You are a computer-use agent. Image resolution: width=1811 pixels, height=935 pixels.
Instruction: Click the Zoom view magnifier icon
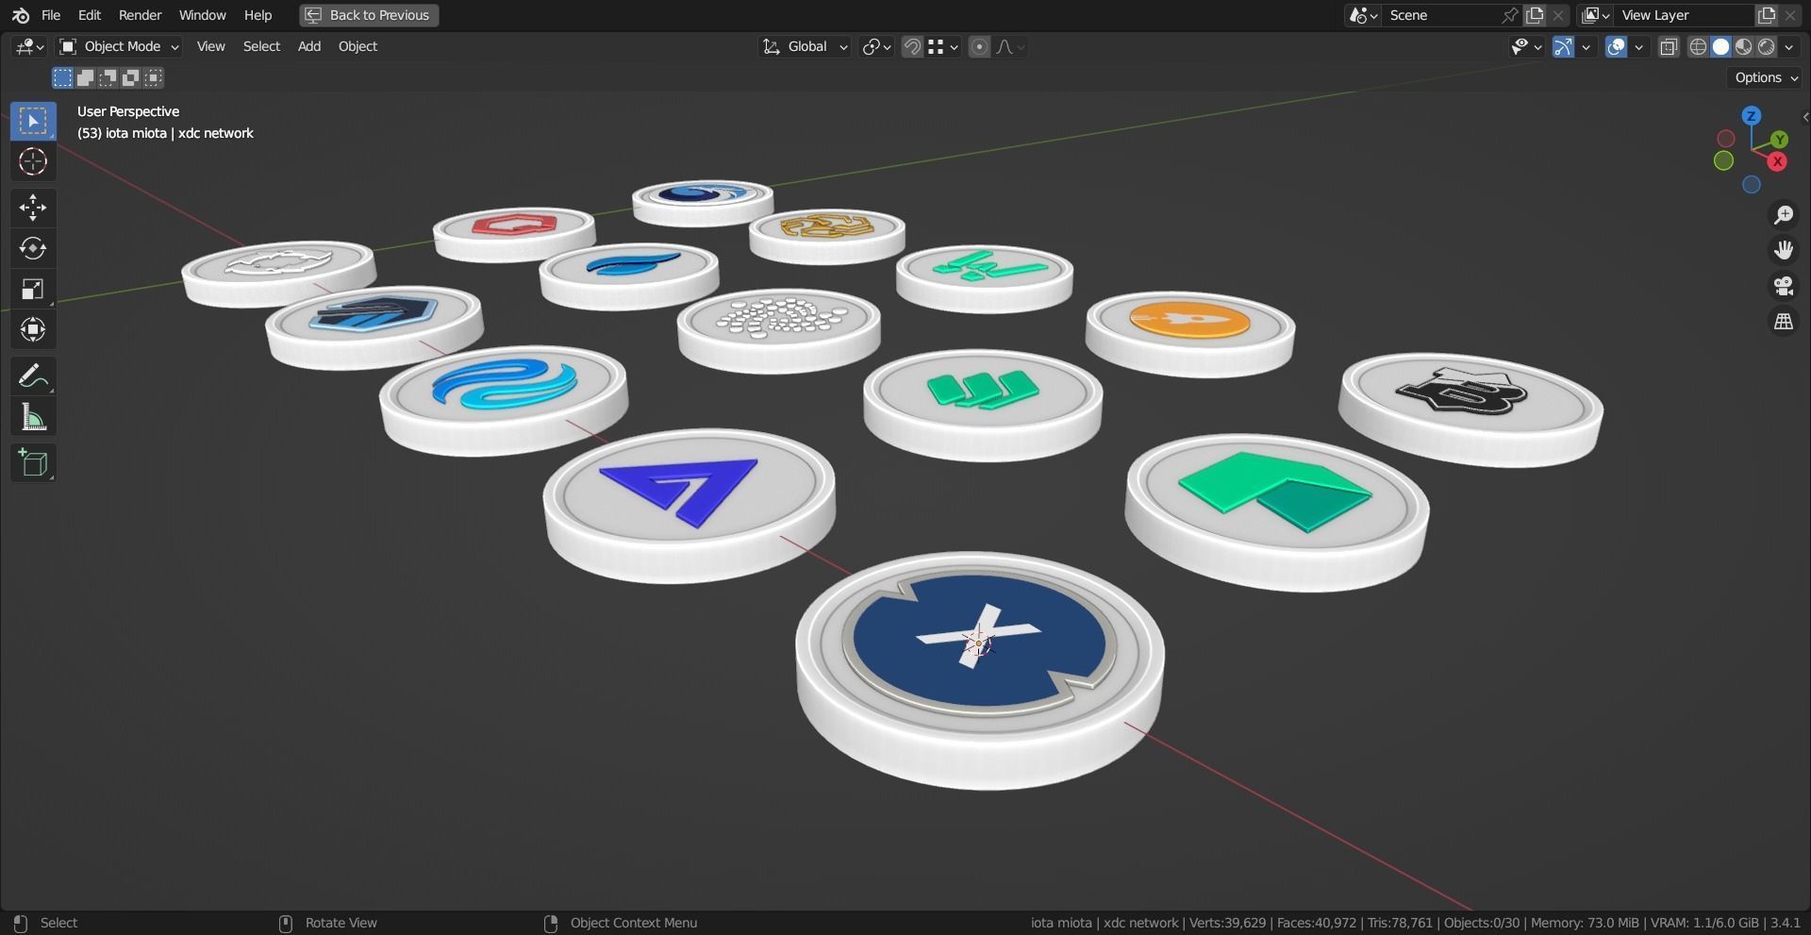click(1783, 215)
